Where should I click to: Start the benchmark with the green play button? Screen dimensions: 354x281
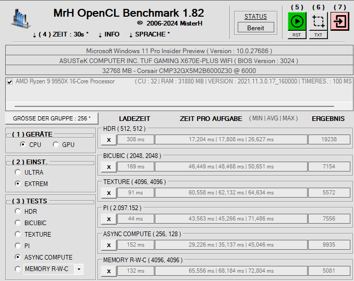pyautogui.click(x=297, y=21)
